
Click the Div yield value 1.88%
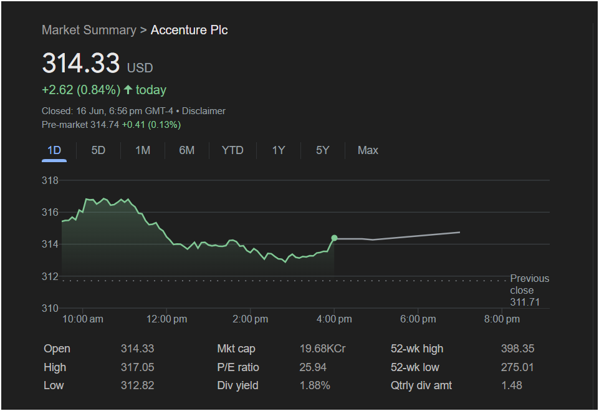point(315,385)
